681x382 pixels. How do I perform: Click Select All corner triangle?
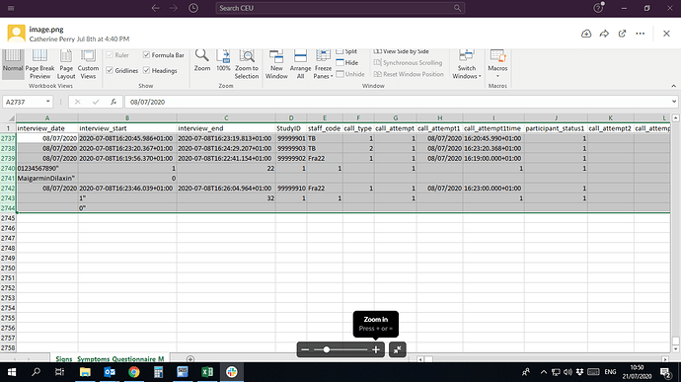click(11, 118)
